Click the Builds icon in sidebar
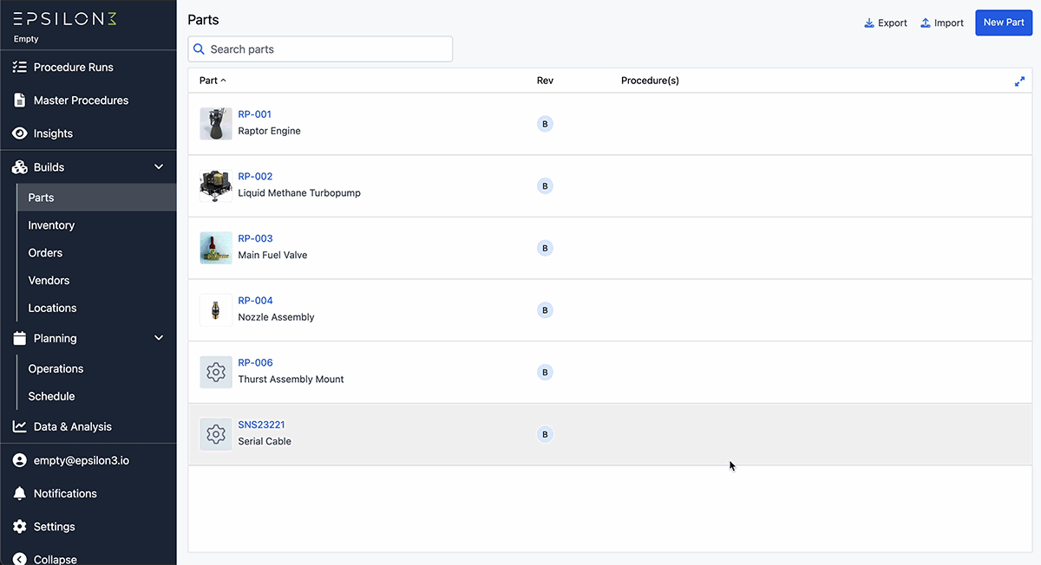The height and width of the screenshot is (565, 1041). pos(18,166)
